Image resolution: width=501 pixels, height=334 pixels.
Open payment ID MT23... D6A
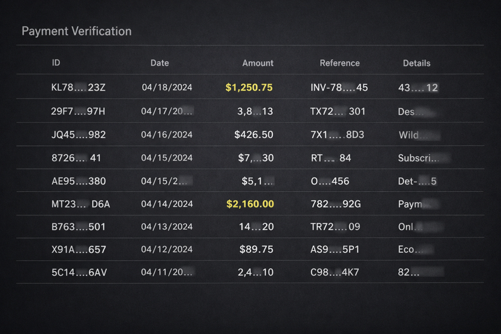[x=80, y=204]
